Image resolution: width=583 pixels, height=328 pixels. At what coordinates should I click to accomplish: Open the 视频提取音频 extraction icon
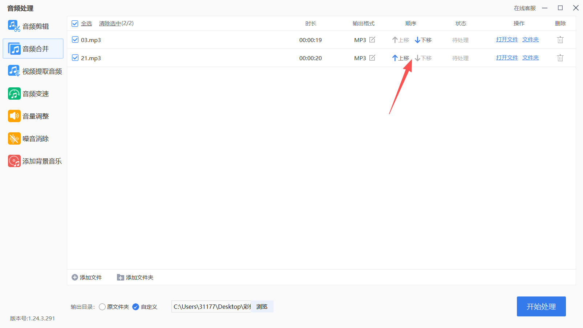click(x=14, y=71)
